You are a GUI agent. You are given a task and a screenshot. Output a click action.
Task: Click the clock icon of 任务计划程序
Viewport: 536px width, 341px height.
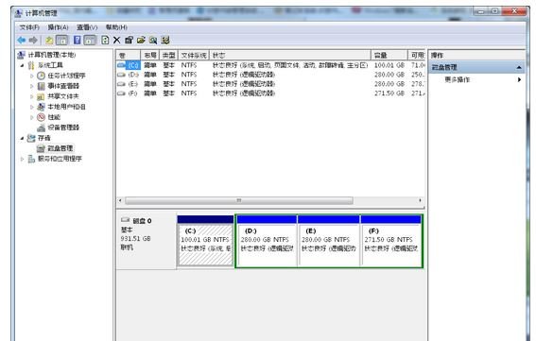pyautogui.click(x=41, y=76)
